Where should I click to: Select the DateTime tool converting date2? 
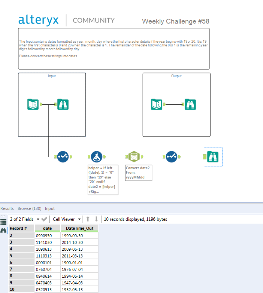coord(134,157)
